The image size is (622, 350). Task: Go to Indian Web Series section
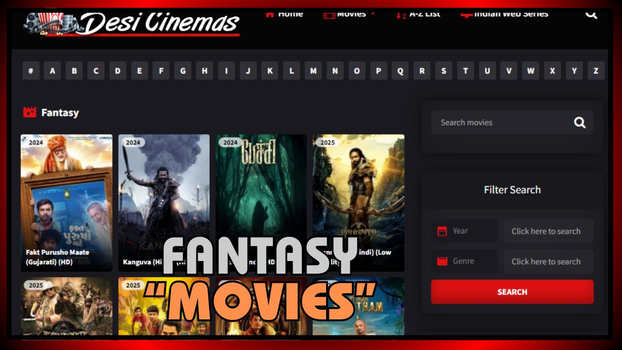[504, 14]
